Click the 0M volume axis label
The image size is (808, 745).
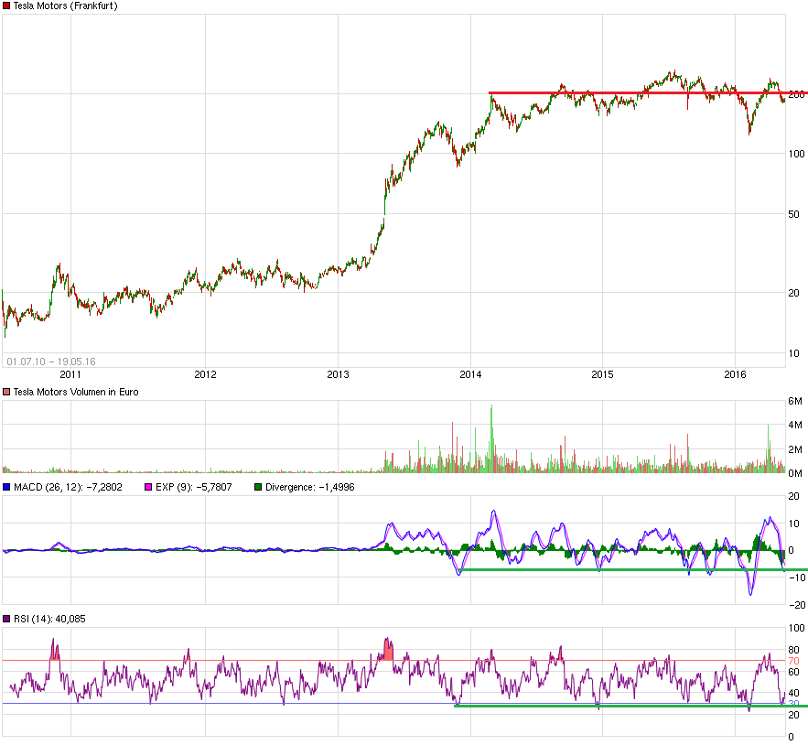pos(795,473)
